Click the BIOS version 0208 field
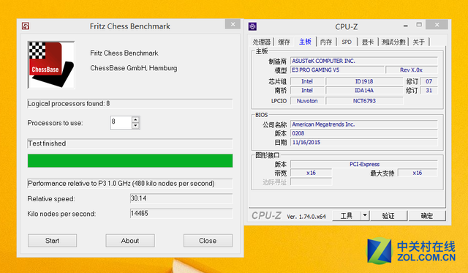The image size is (468, 273). (364, 133)
